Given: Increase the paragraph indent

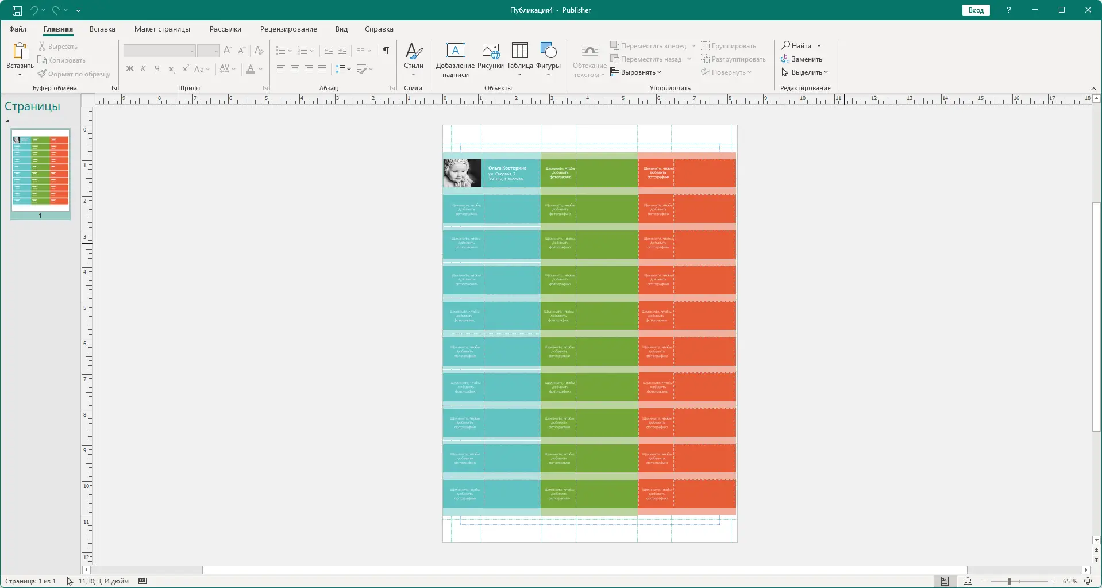Looking at the screenshot, I should (342, 51).
